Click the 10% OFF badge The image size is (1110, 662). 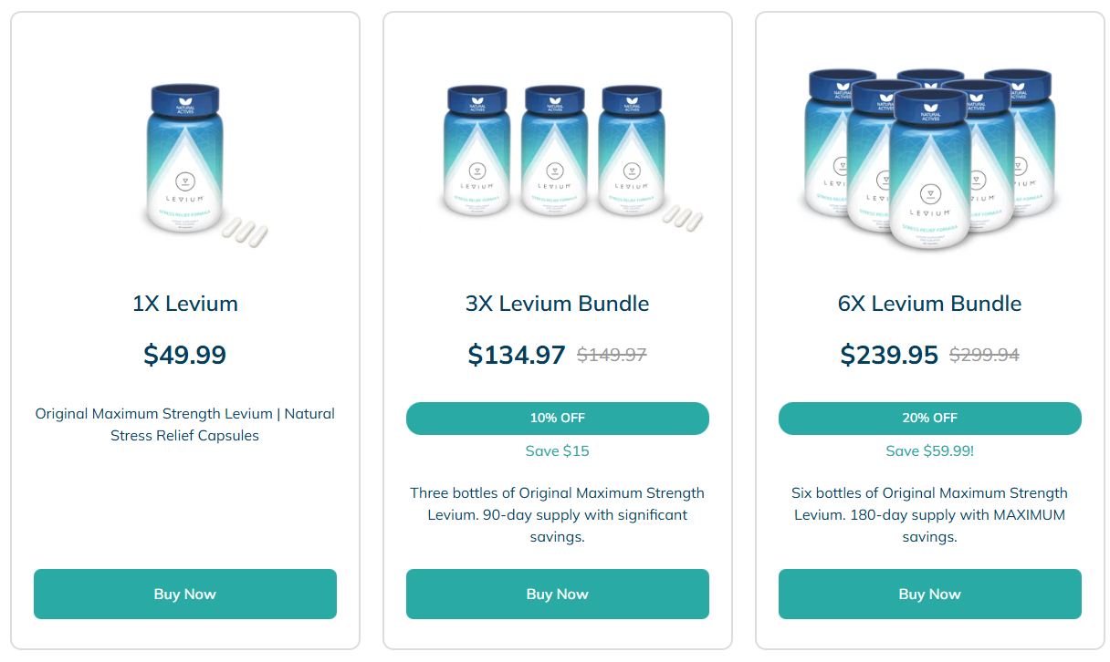pos(557,418)
